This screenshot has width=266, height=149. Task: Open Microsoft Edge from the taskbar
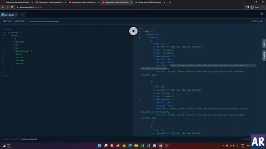pyautogui.click(x=130, y=146)
